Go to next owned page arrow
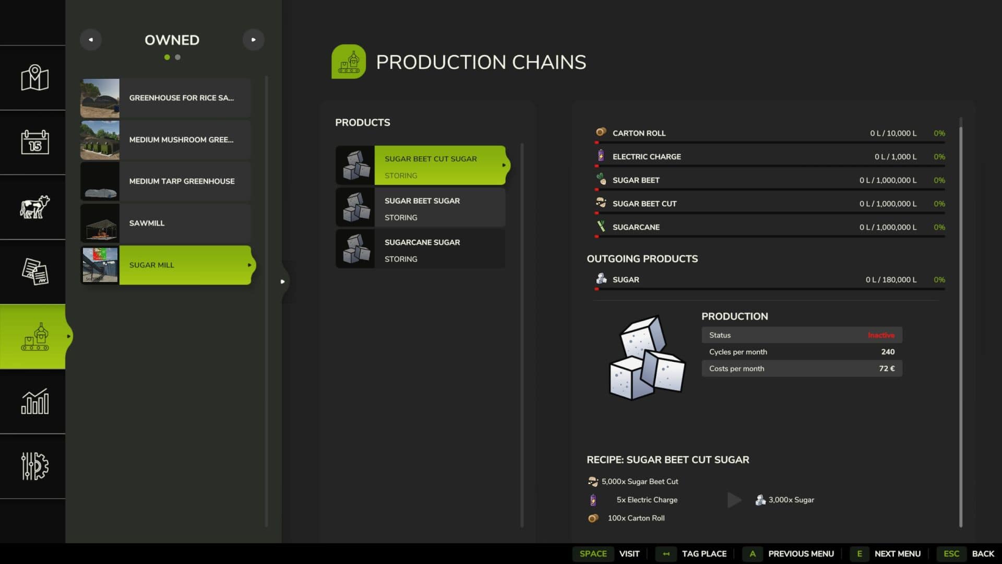Screen dimensions: 1002x564 [253, 40]
